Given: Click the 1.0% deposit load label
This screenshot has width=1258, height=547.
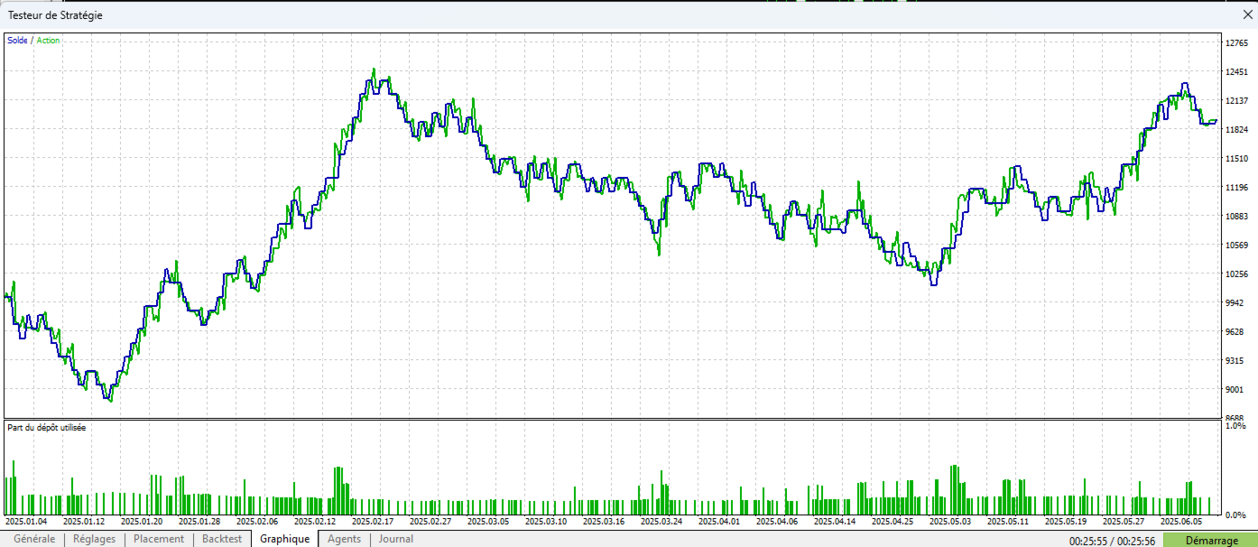Looking at the screenshot, I should click(1235, 426).
